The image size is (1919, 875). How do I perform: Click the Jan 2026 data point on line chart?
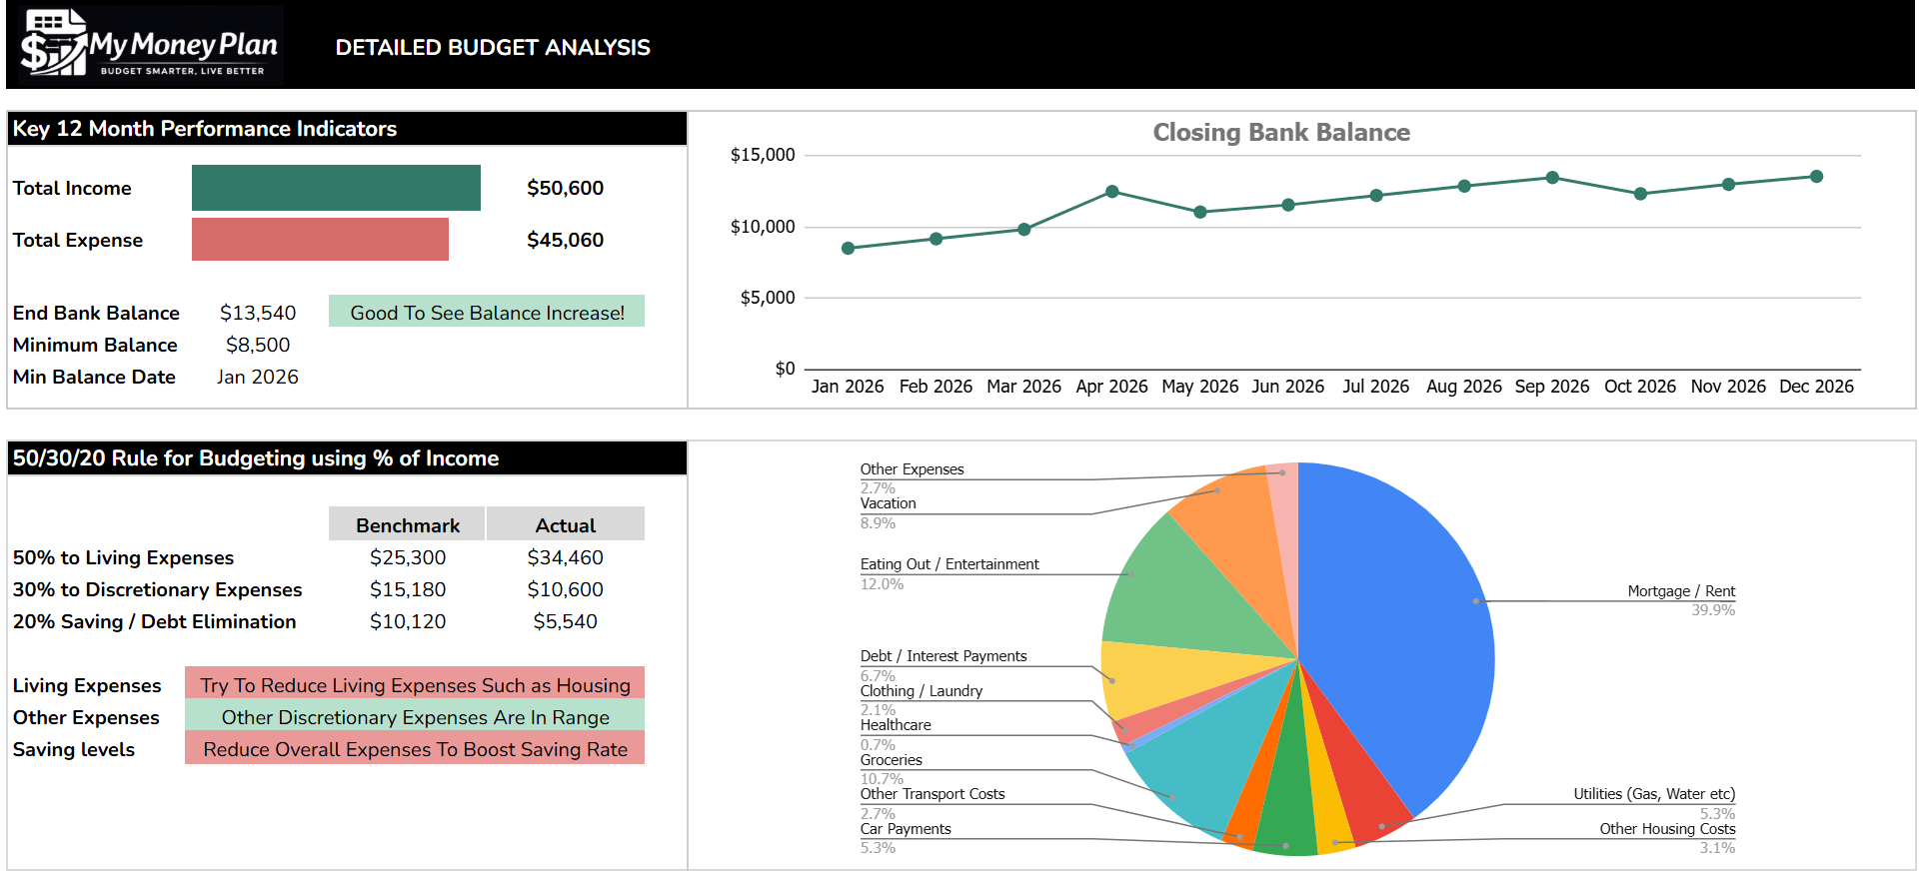(848, 248)
